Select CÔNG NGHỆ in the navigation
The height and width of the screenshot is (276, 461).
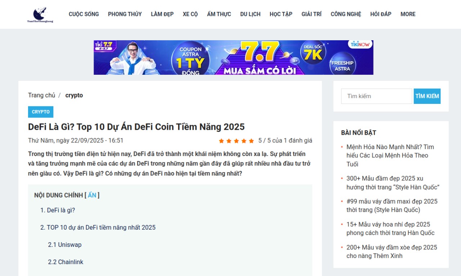(346, 14)
